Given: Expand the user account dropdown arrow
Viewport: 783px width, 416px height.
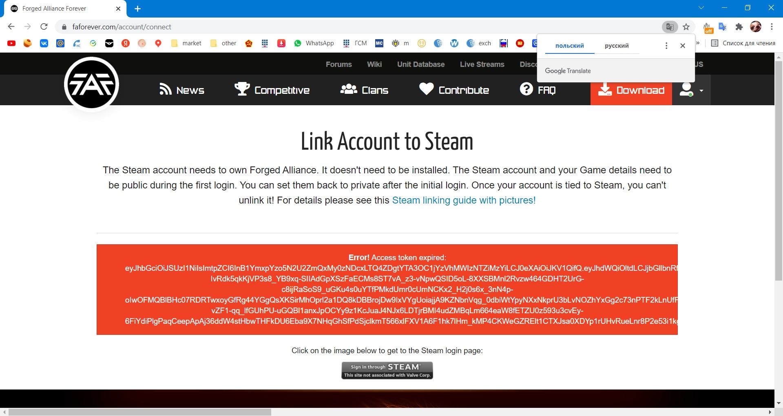Looking at the screenshot, I should click(x=701, y=91).
